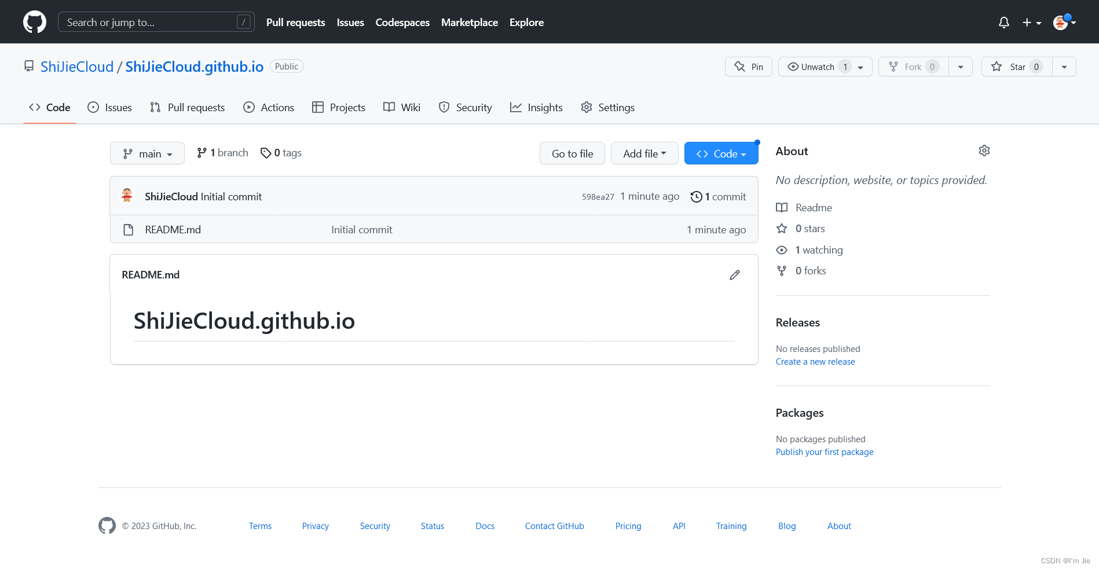The height and width of the screenshot is (569, 1099).
Task: Open footer API link
Action: (679, 526)
